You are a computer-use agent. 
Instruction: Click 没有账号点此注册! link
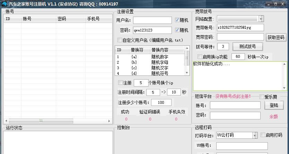pyautogui.click(x=233, y=97)
